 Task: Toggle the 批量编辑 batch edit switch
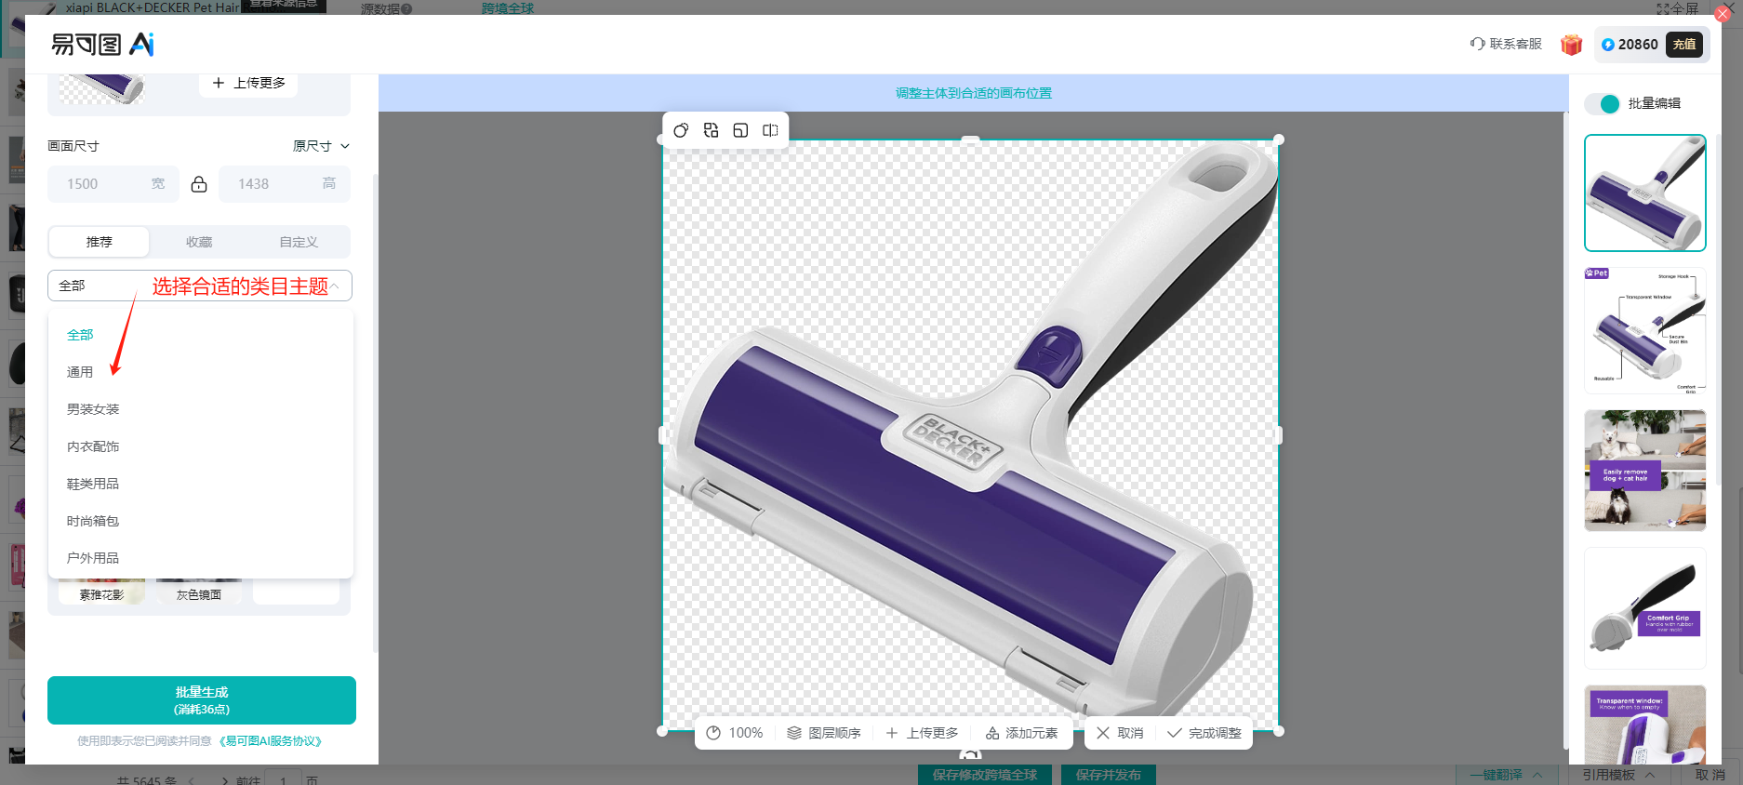coord(1603,103)
